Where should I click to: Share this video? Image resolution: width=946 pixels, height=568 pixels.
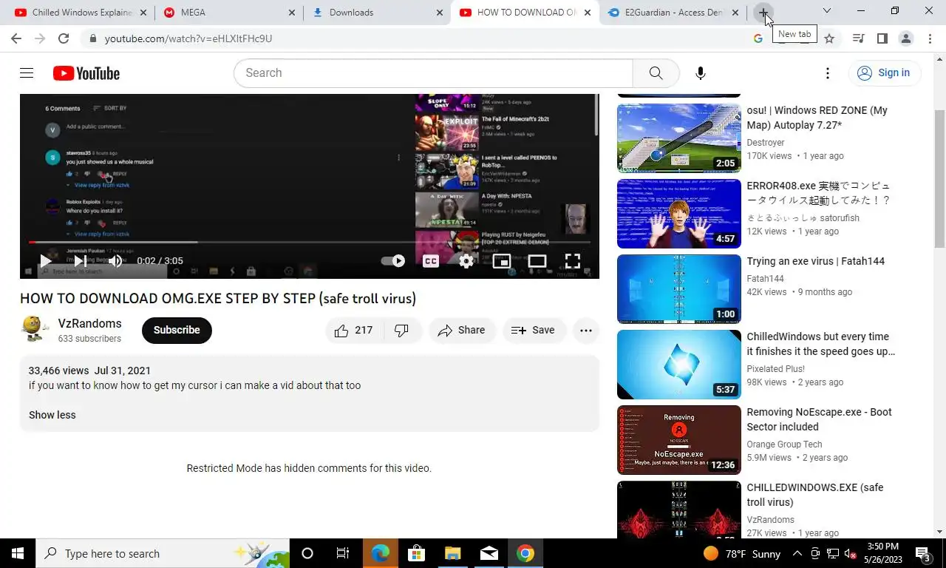[461, 331]
